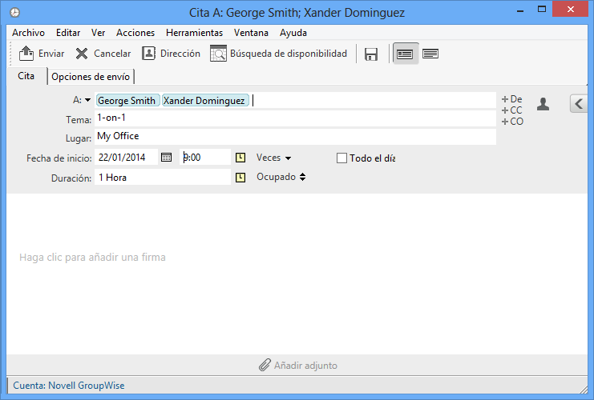Screen dimensions: 594x400
Task: Click in the Tema subject field
Action: click(295, 118)
